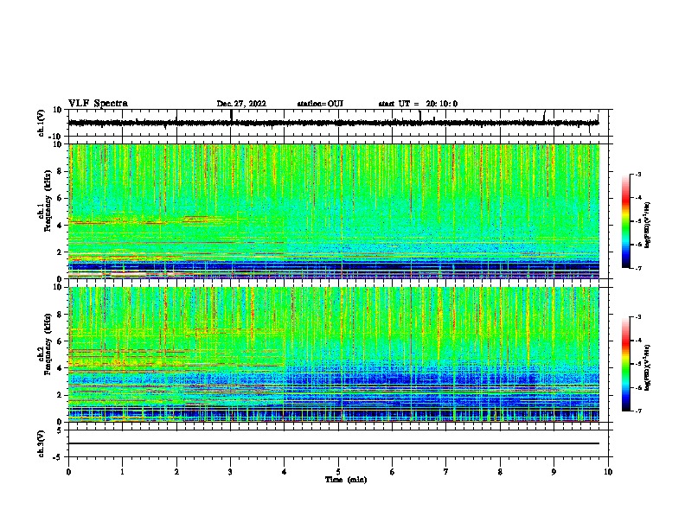Viewport: 685px width, 529px height.
Task: Click the "station=OUI" header label
Action: point(320,104)
